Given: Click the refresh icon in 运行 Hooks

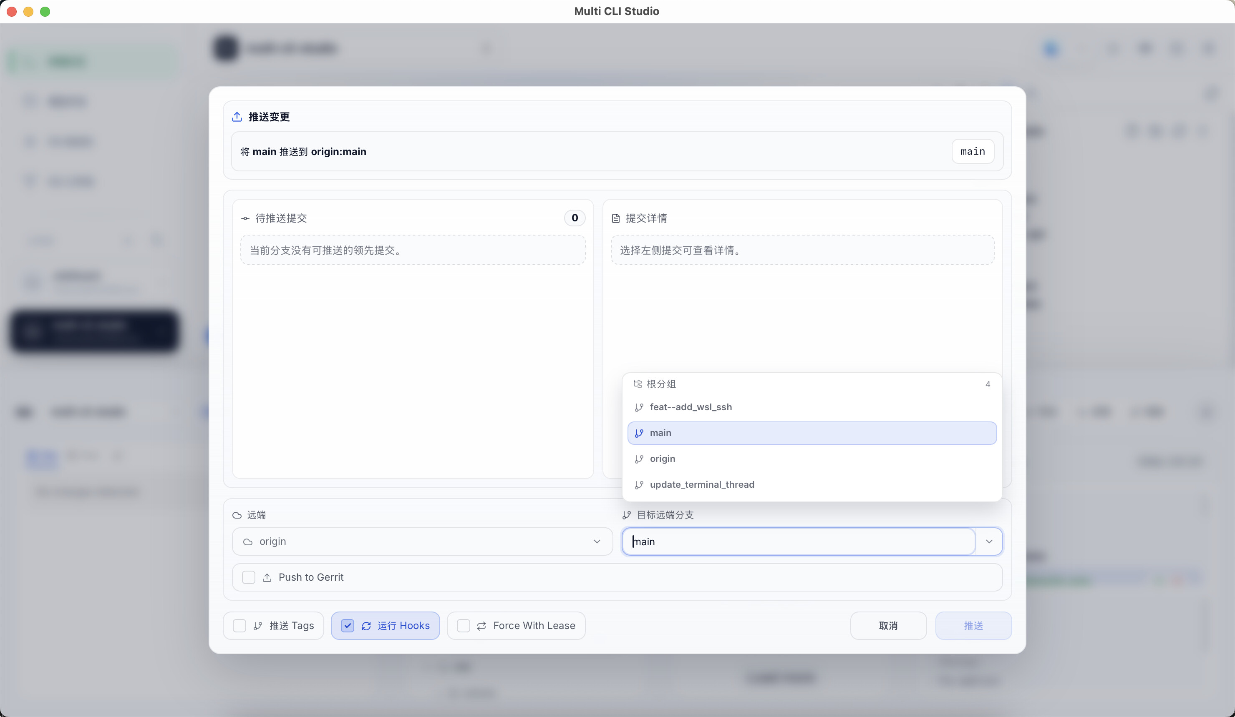Looking at the screenshot, I should [x=366, y=627].
